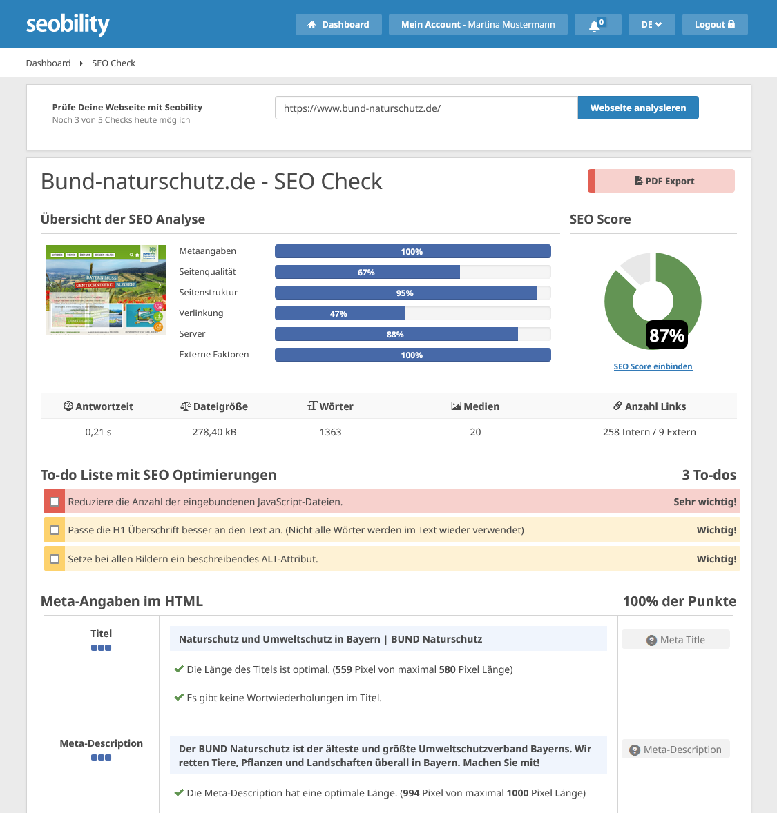
Task: Click the Medien image icon
Action: click(457, 406)
